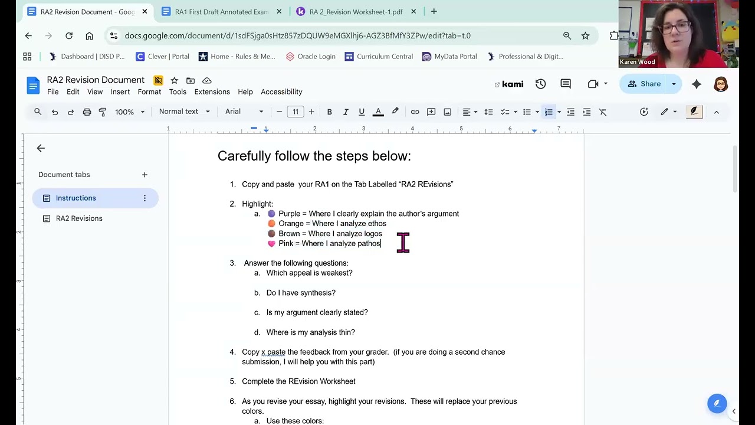
Task: Toggle bold formatting
Action: 329,112
